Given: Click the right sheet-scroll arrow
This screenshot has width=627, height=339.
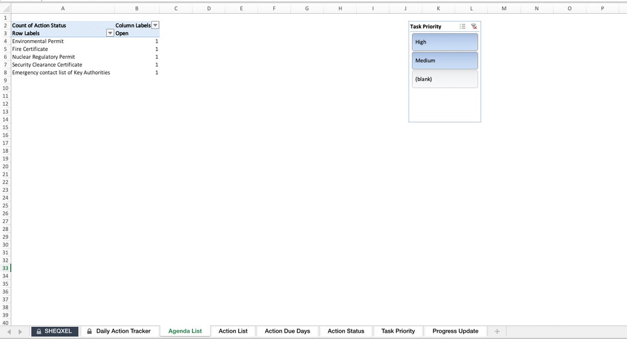Looking at the screenshot, I should [x=20, y=331].
